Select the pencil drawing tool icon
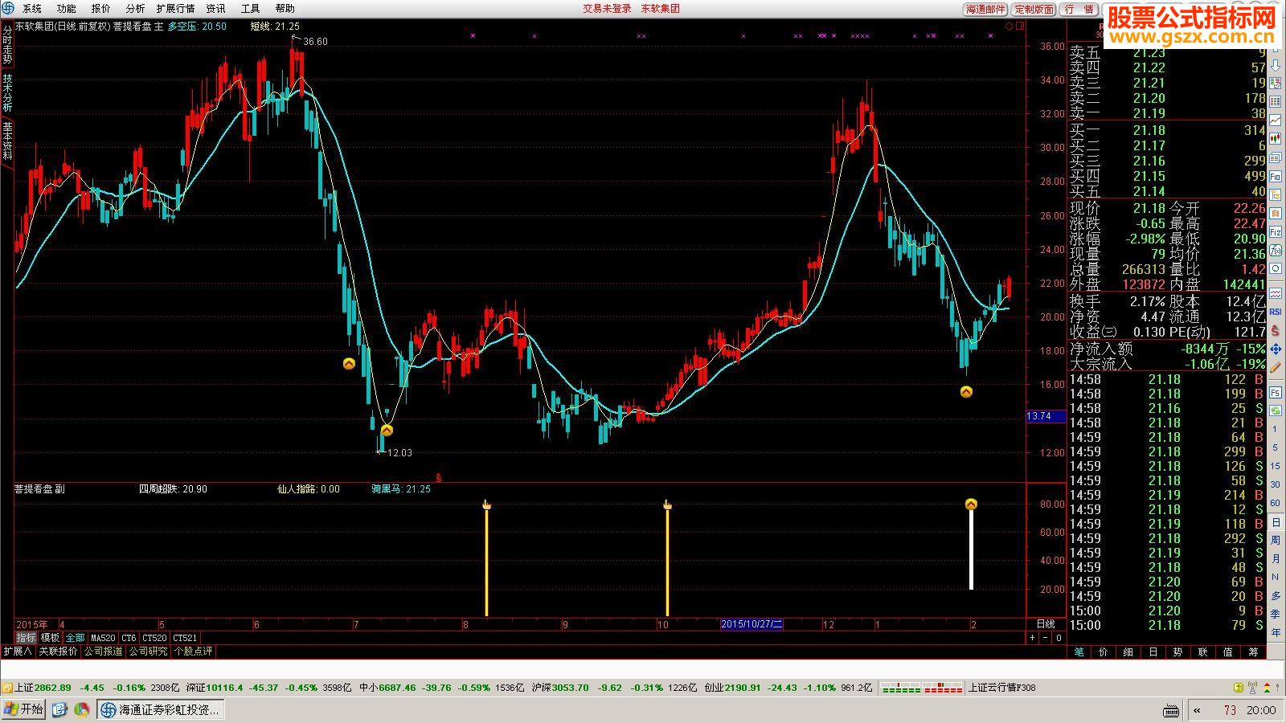Screen dimensions: 1286x723 click(x=1276, y=368)
